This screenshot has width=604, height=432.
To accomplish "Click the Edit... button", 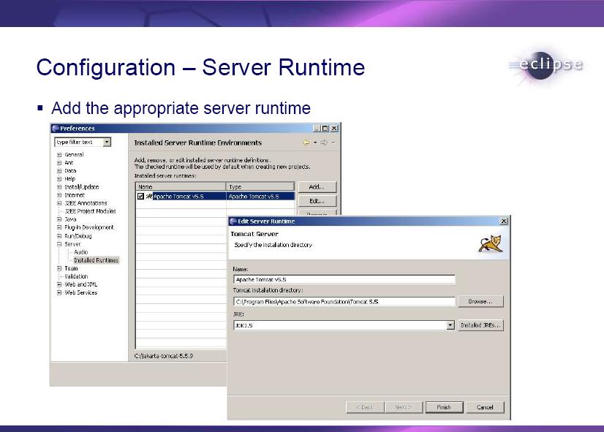I will (x=317, y=201).
